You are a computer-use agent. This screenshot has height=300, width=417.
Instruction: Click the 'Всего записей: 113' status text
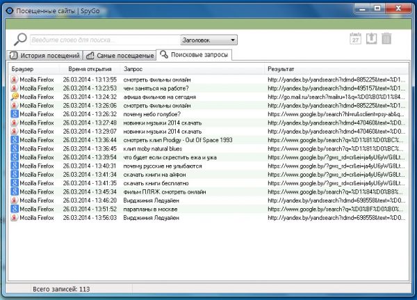coord(61,289)
